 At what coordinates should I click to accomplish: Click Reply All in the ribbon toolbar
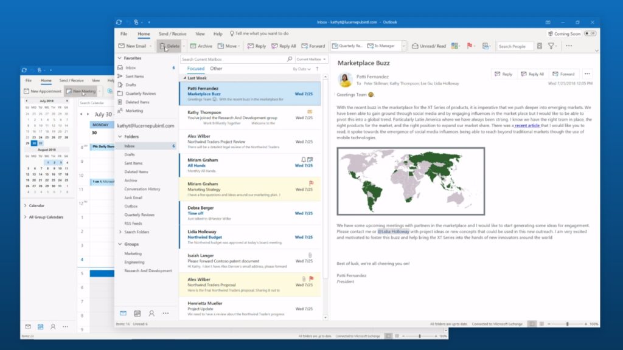click(284, 46)
